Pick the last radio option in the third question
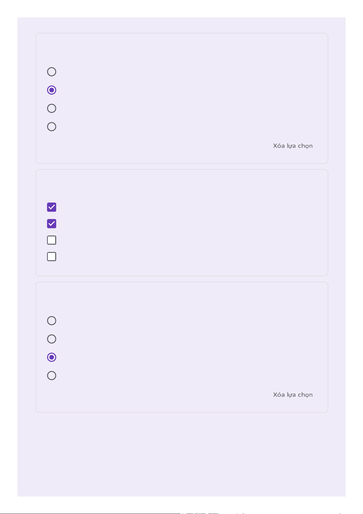 tap(52, 376)
